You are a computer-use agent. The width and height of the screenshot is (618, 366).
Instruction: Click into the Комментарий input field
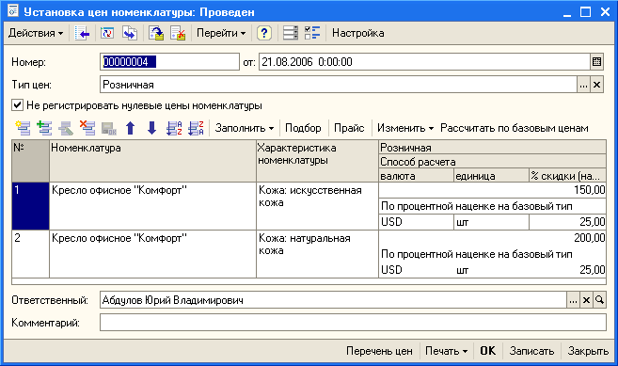coord(353,323)
